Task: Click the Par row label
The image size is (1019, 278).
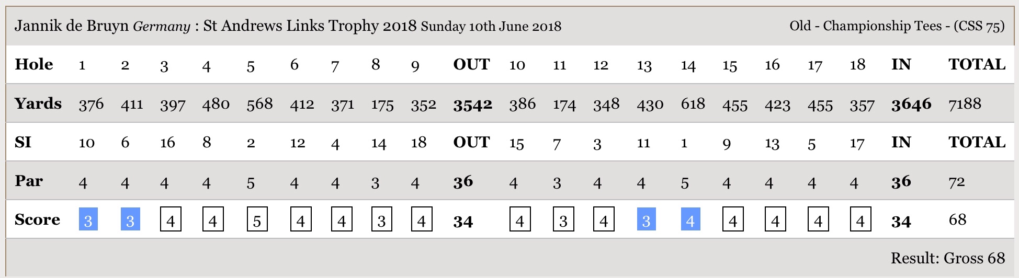Action: tap(29, 181)
